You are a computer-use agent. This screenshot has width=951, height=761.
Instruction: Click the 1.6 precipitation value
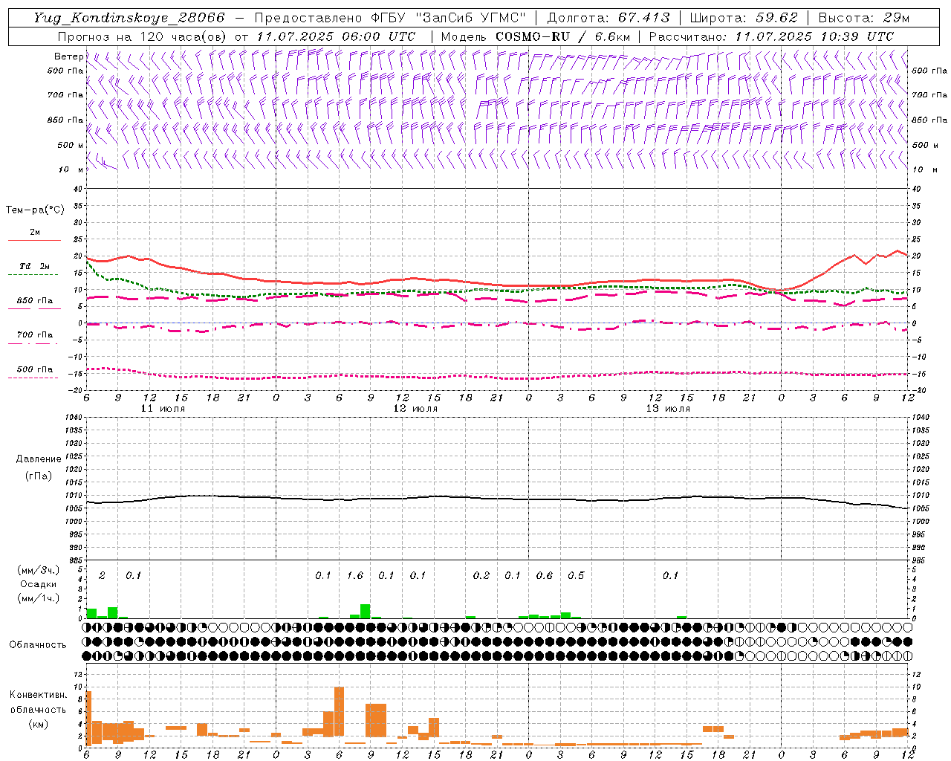point(355,575)
